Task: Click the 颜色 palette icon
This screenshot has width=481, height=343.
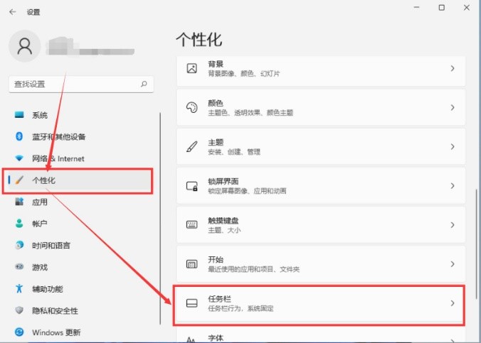Action: pos(192,107)
